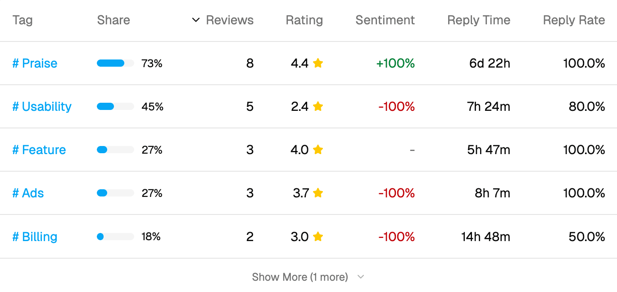Screen dimensions: 617x292
Task: Select the star icon on the Feature row
Action: coord(318,150)
